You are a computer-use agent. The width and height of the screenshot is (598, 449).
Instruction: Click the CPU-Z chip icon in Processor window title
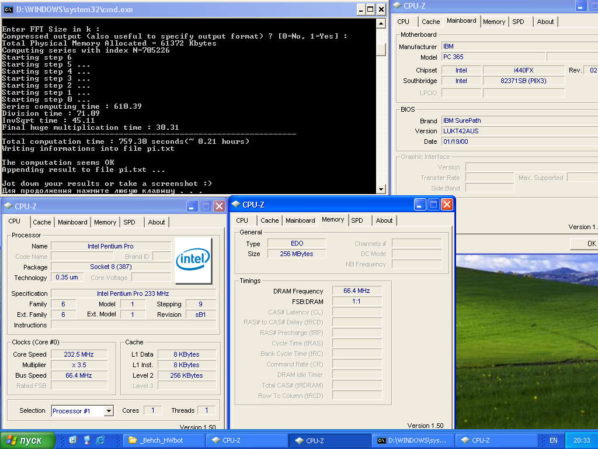coord(8,206)
